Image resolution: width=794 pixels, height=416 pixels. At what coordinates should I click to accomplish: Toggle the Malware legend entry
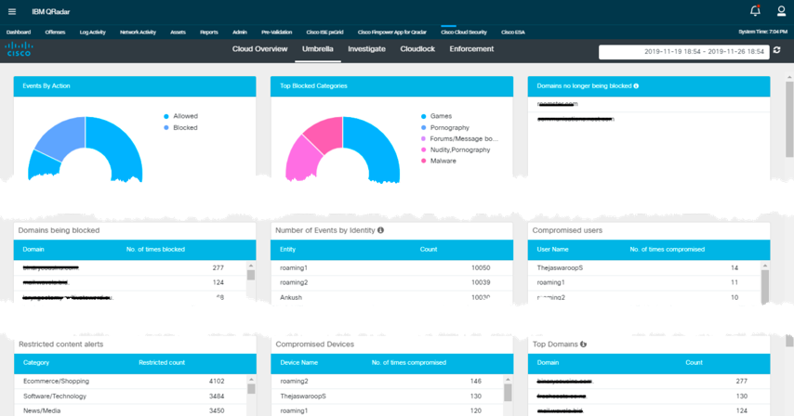pos(443,161)
